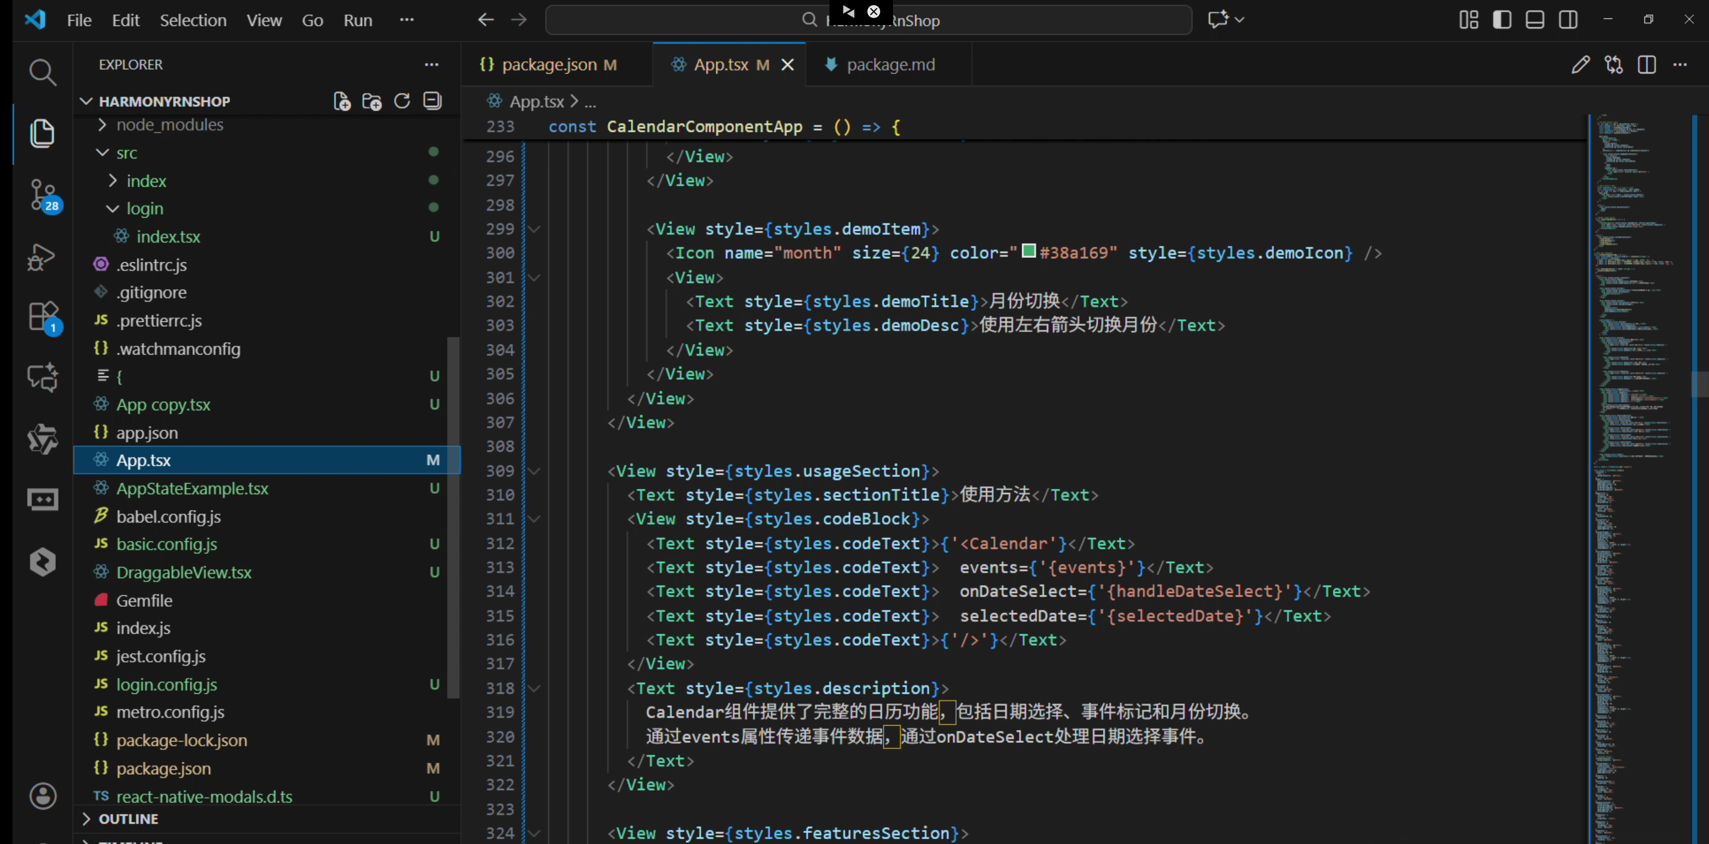Click the Split Editor Right icon
This screenshot has height=844, width=1709.
pos(1647,64)
